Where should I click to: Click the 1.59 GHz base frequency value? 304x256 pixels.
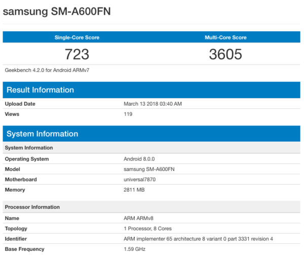point(134,249)
